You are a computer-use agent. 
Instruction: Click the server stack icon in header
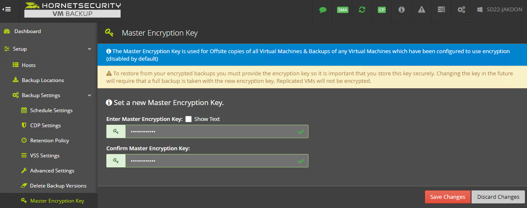[x=441, y=9]
